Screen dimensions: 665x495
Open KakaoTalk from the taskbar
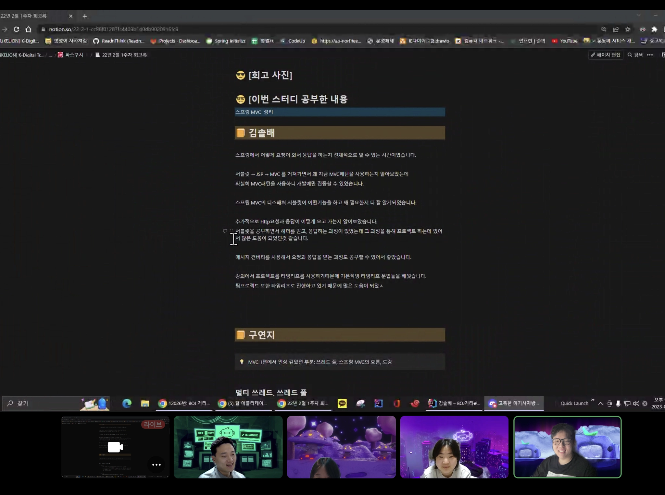pyautogui.click(x=342, y=403)
